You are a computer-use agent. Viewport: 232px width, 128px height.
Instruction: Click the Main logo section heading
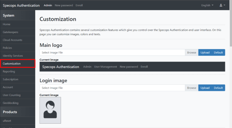(x=51, y=45)
